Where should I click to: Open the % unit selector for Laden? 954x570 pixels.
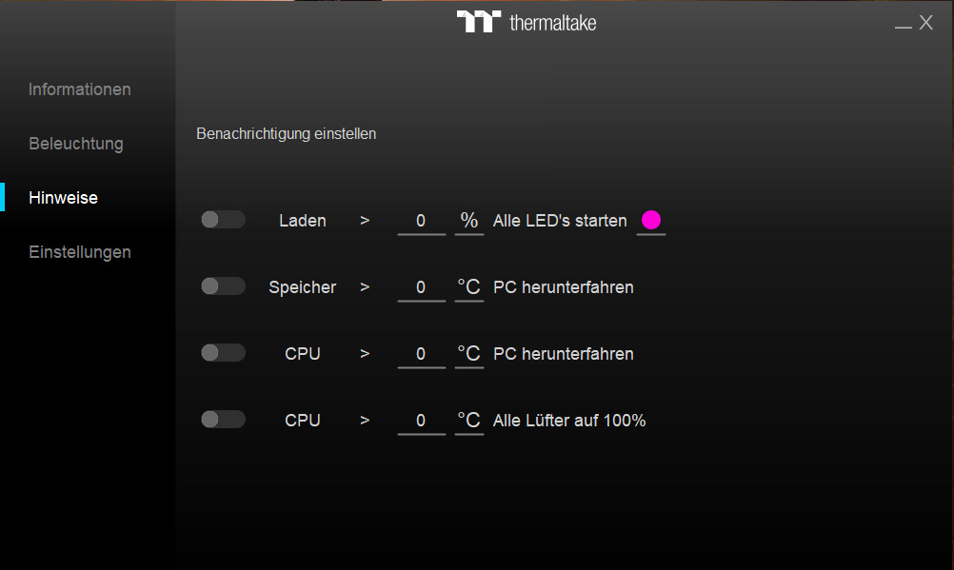[469, 222]
